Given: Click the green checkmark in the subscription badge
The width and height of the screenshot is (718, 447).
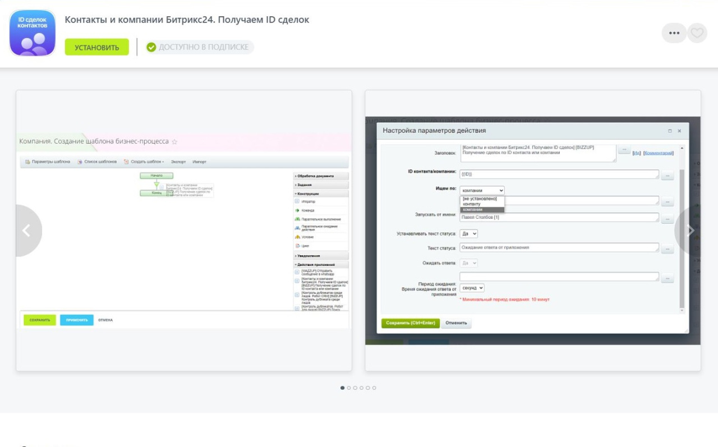Looking at the screenshot, I should pos(151,47).
